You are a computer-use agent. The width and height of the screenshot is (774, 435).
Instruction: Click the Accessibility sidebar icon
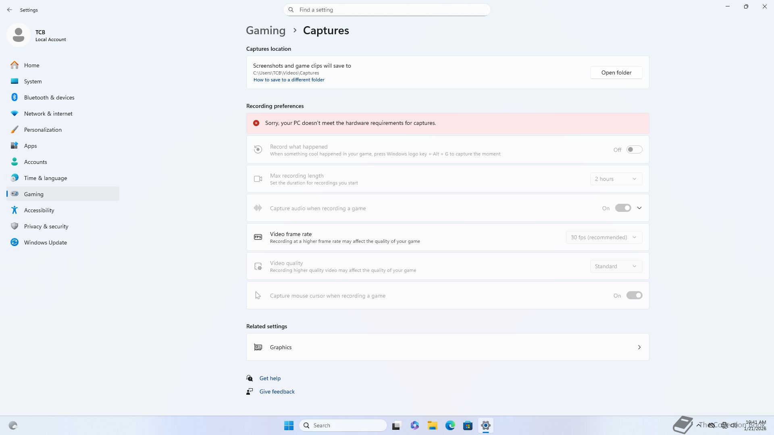click(x=15, y=210)
